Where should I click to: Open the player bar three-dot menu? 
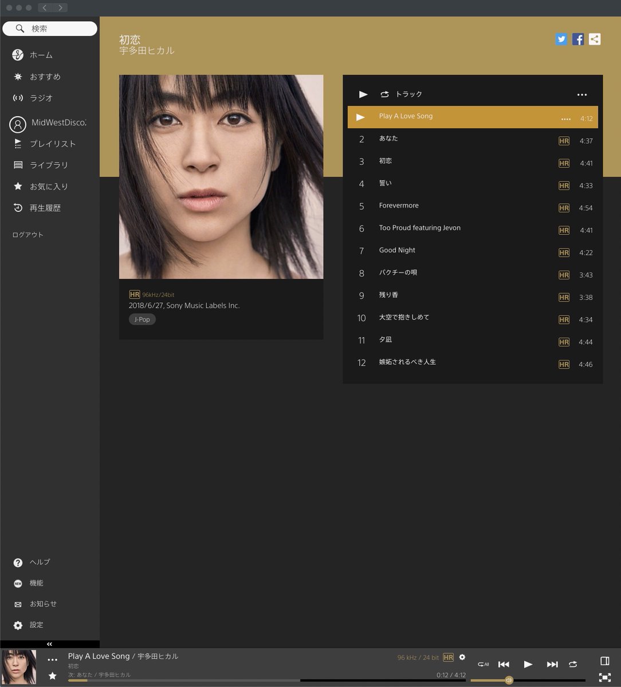[x=53, y=660]
